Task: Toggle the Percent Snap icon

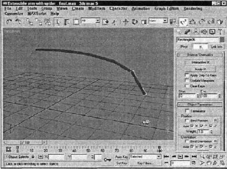Action: point(202,22)
